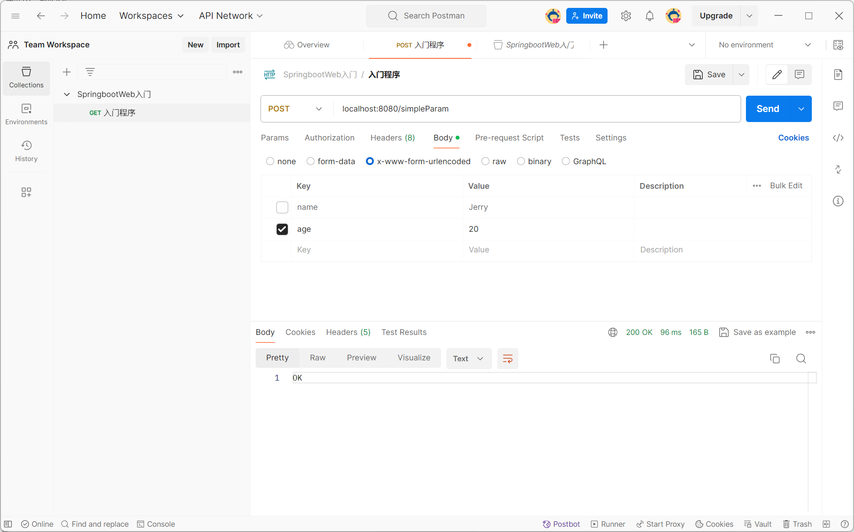Open network globe icon in response bar
Screen dimensions: 854x532
[x=613, y=332]
